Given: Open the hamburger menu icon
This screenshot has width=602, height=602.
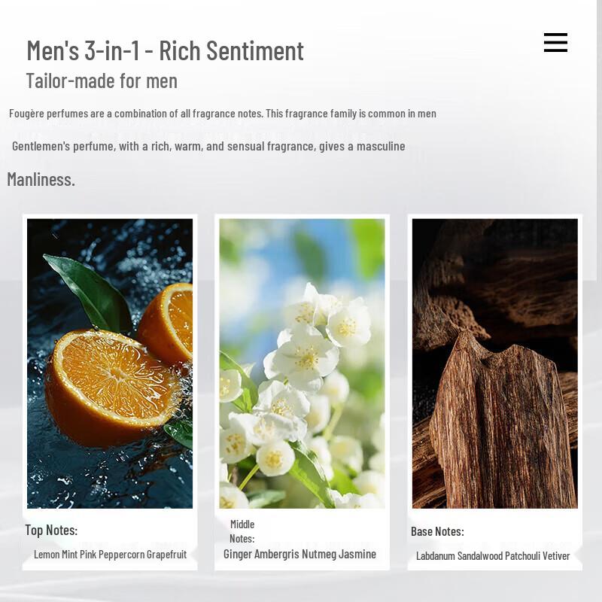Looking at the screenshot, I should point(555,42).
